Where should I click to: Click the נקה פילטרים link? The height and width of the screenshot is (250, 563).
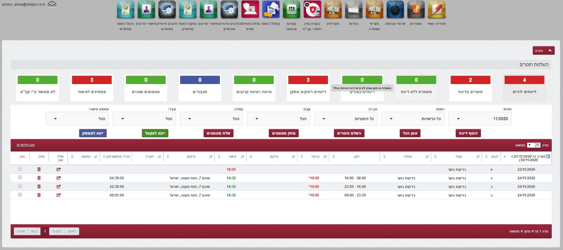tap(26, 145)
